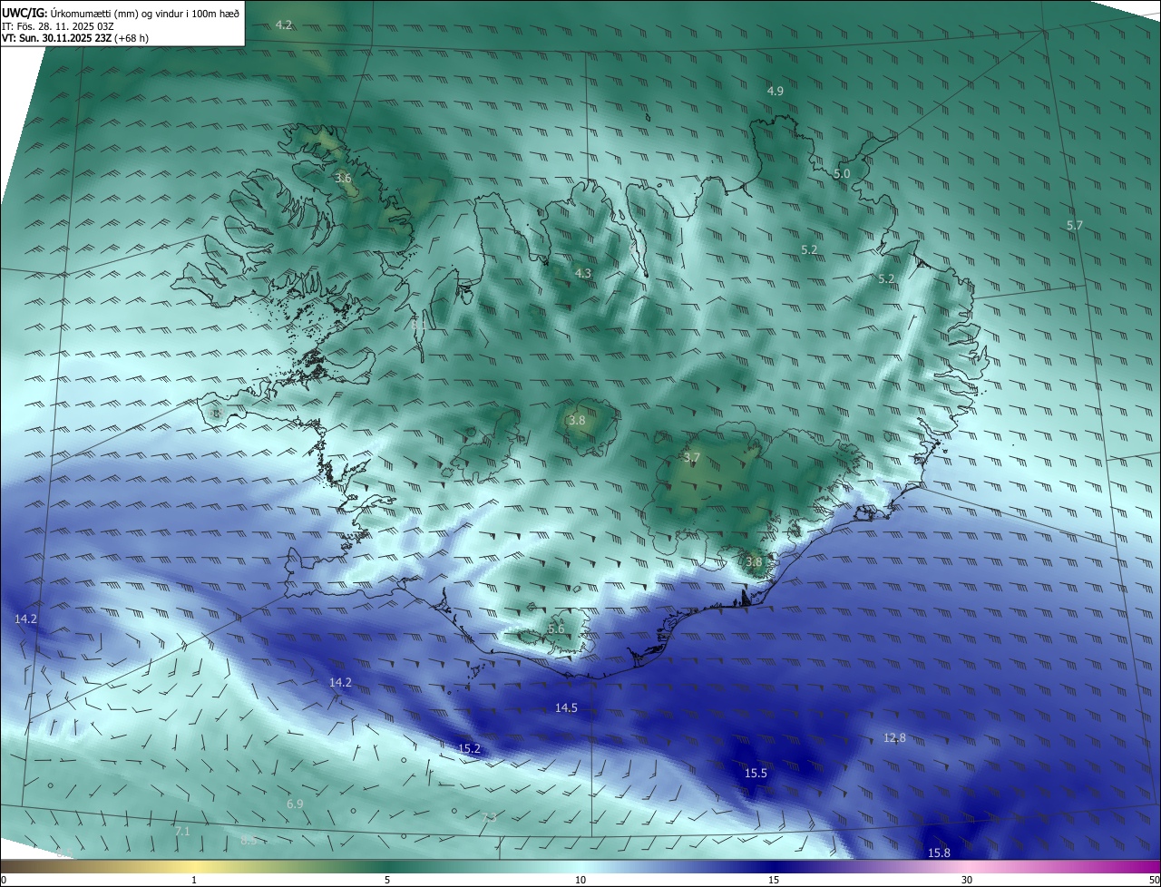
Task: Click the valid time 'VT: Sun. 30.11.2025 23Z (+68 h)'
Action: coord(75,39)
